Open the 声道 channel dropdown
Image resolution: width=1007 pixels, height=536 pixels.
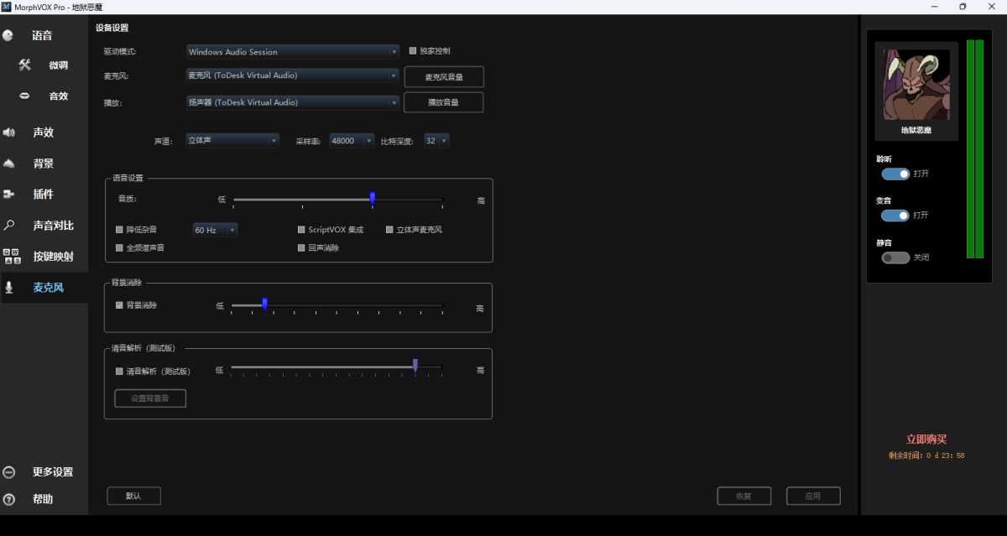[x=232, y=140]
